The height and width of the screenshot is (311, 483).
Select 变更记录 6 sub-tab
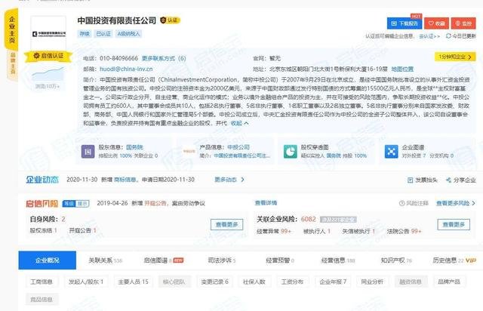214,282
